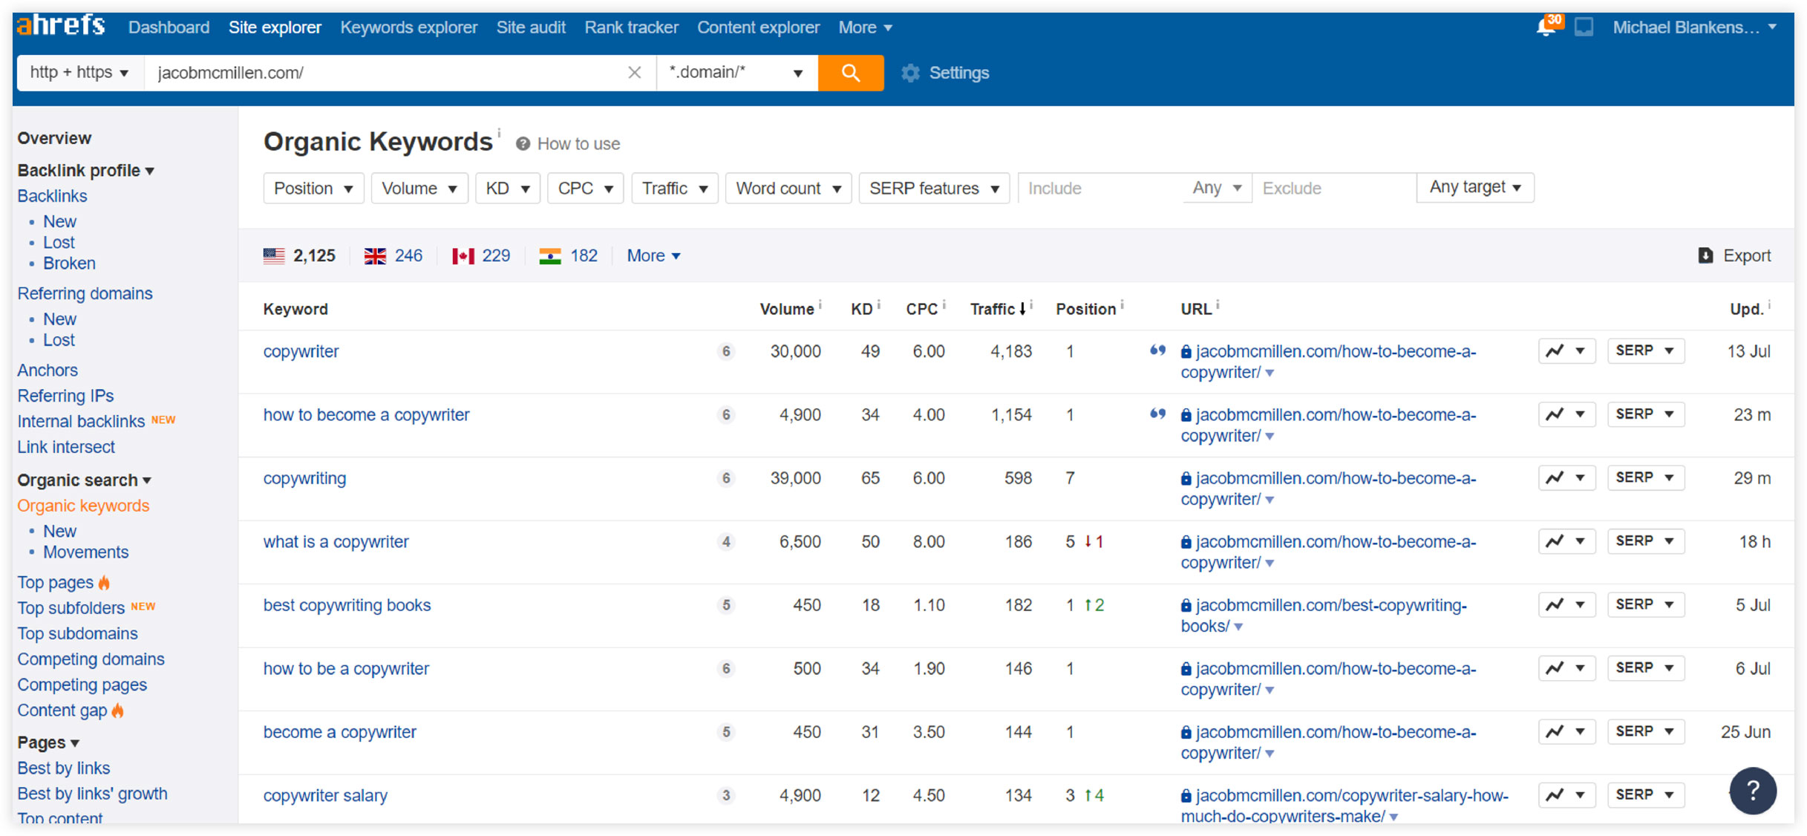Image resolution: width=1807 pixels, height=836 pixels.
Task: Open Content explorer
Action: [x=758, y=27]
